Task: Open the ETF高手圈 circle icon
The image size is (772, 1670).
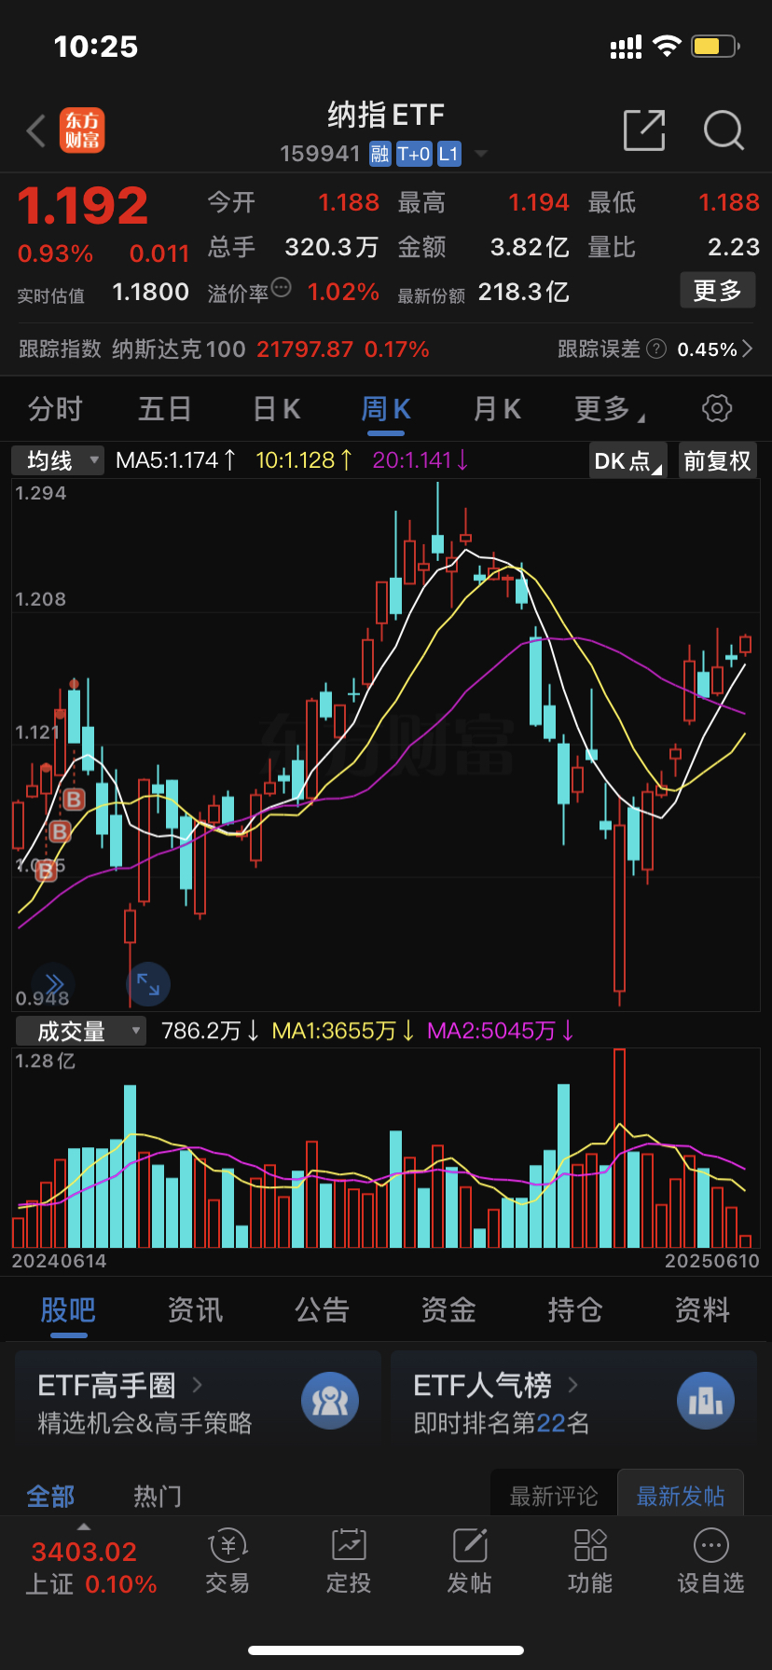Action: (330, 1401)
